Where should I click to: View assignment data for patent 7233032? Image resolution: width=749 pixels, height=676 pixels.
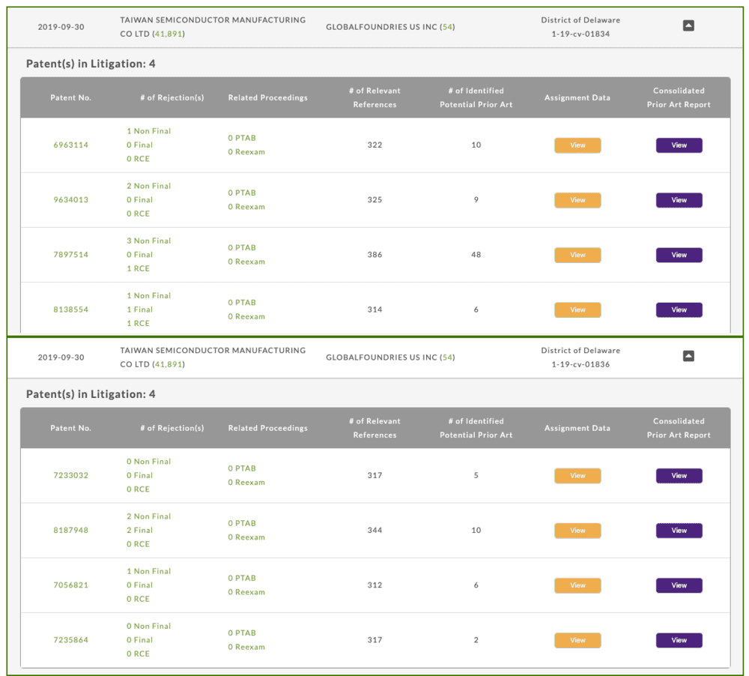tap(577, 476)
